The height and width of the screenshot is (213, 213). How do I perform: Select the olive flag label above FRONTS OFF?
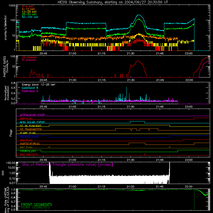[x=26, y=147]
